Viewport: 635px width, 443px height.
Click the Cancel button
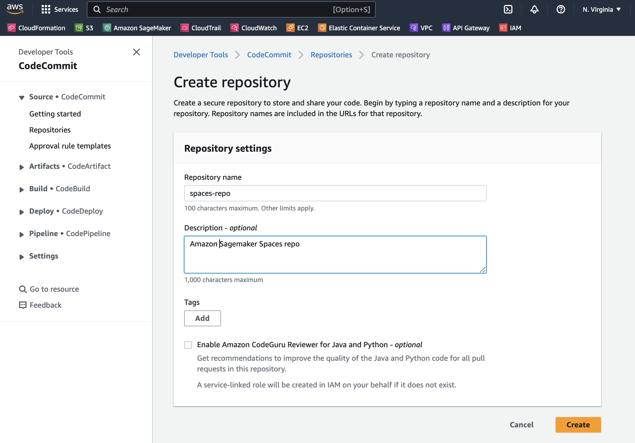522,425
